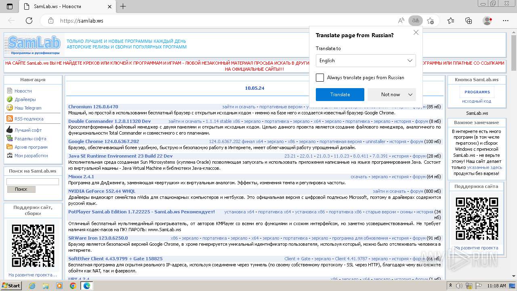Open Java SE Runtime Environment 23 link
This screenshot has height=291, width=517.
120,156
